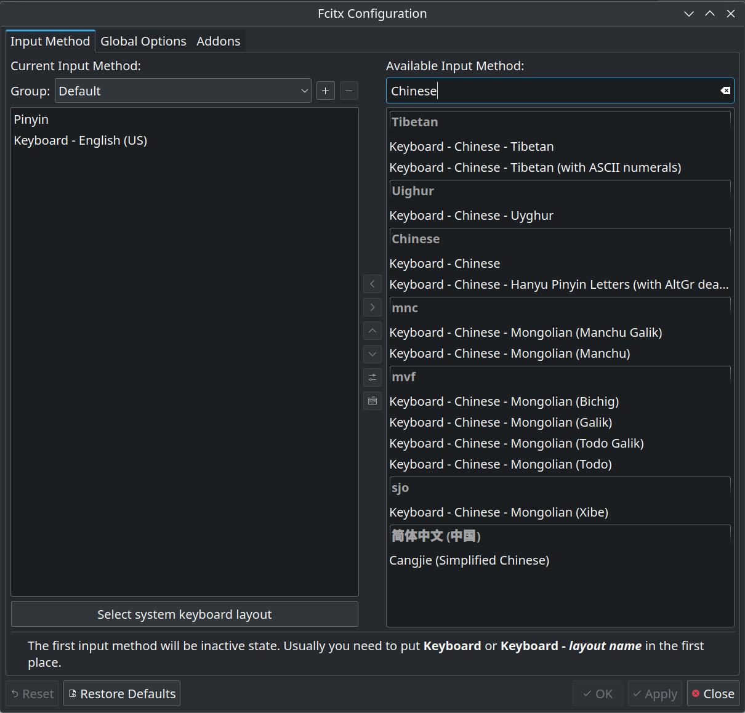Select Mongolian (Xibe) keyboard
Image resolution: width=745 pixels, height=713 pixels.
[x=560, y=512]
